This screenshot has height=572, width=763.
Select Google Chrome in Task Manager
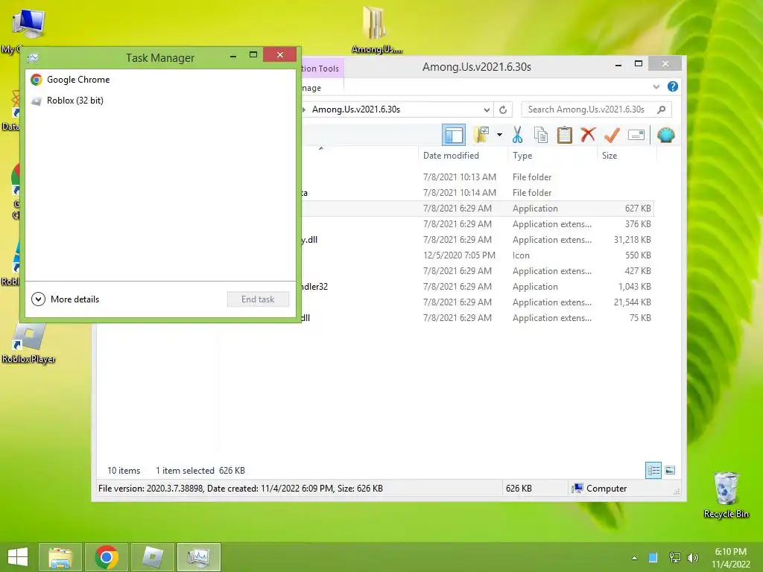(x=160, y=80)
